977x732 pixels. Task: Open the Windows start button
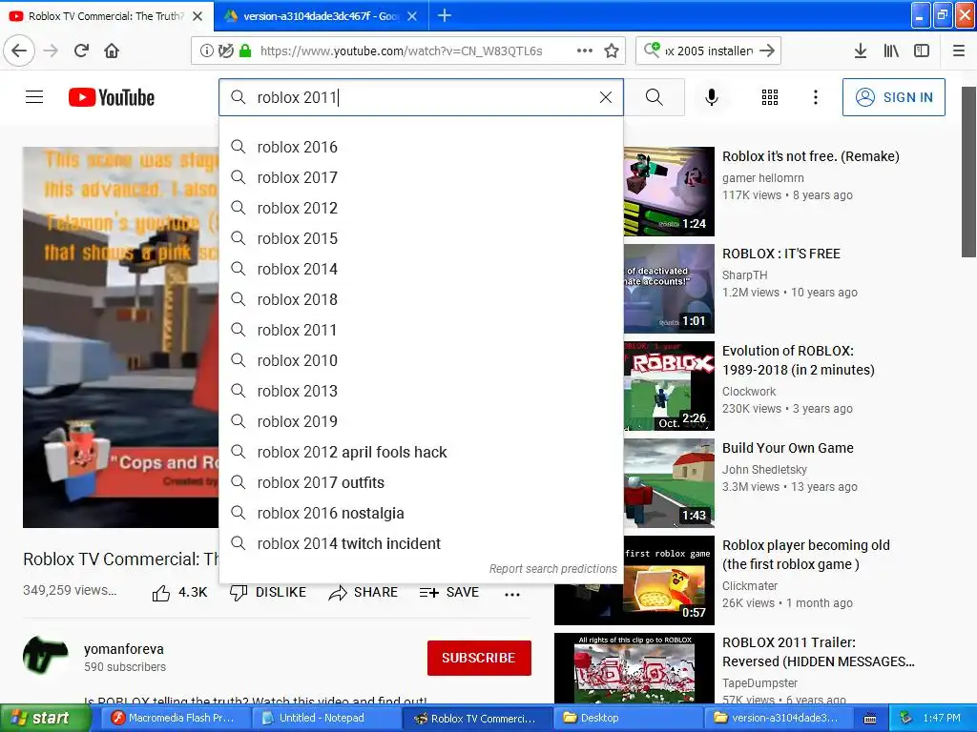[46, 718]
